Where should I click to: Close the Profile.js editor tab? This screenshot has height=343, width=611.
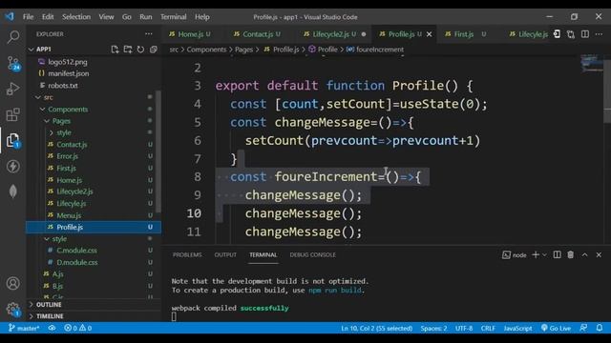(429, 34)
